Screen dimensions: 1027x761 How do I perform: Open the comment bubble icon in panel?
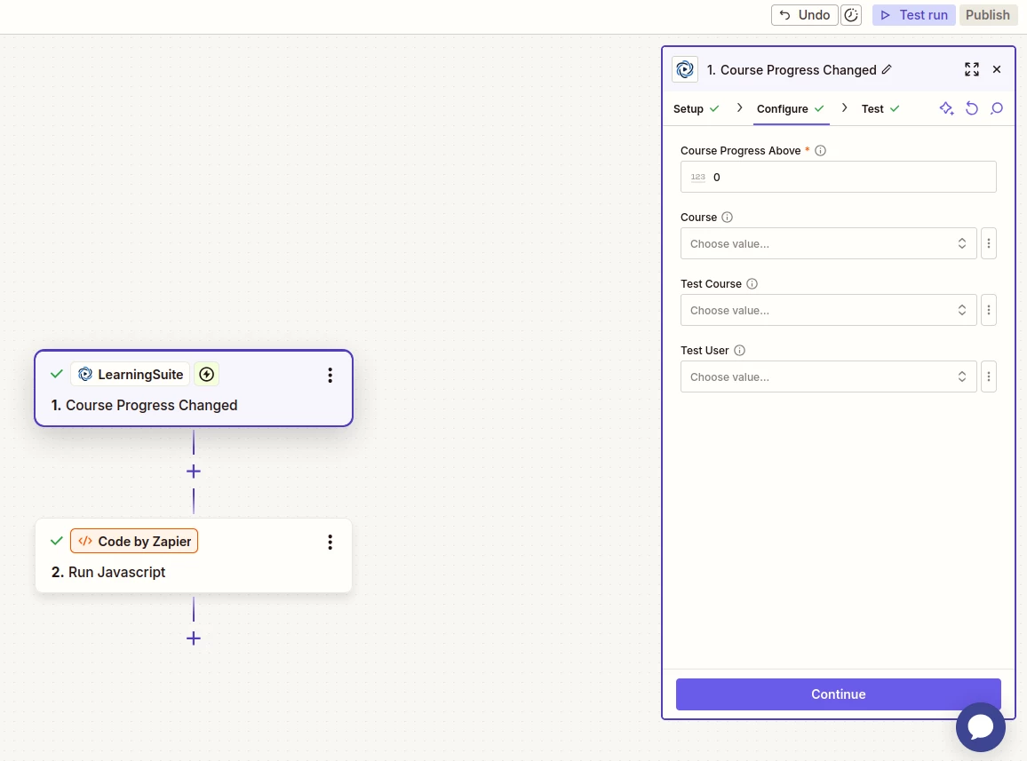(x=997, y=108)
